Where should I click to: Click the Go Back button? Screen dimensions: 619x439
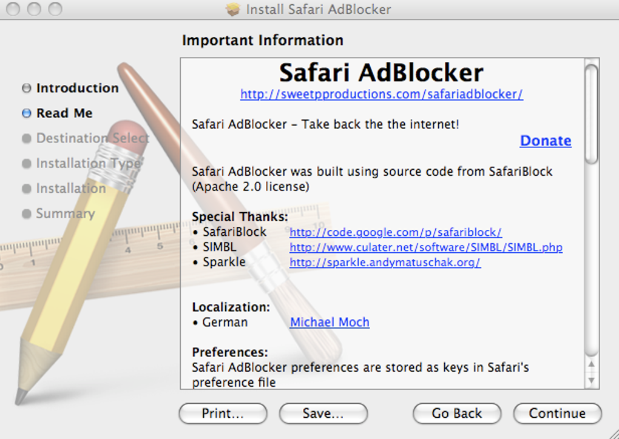tap(457, 414)
